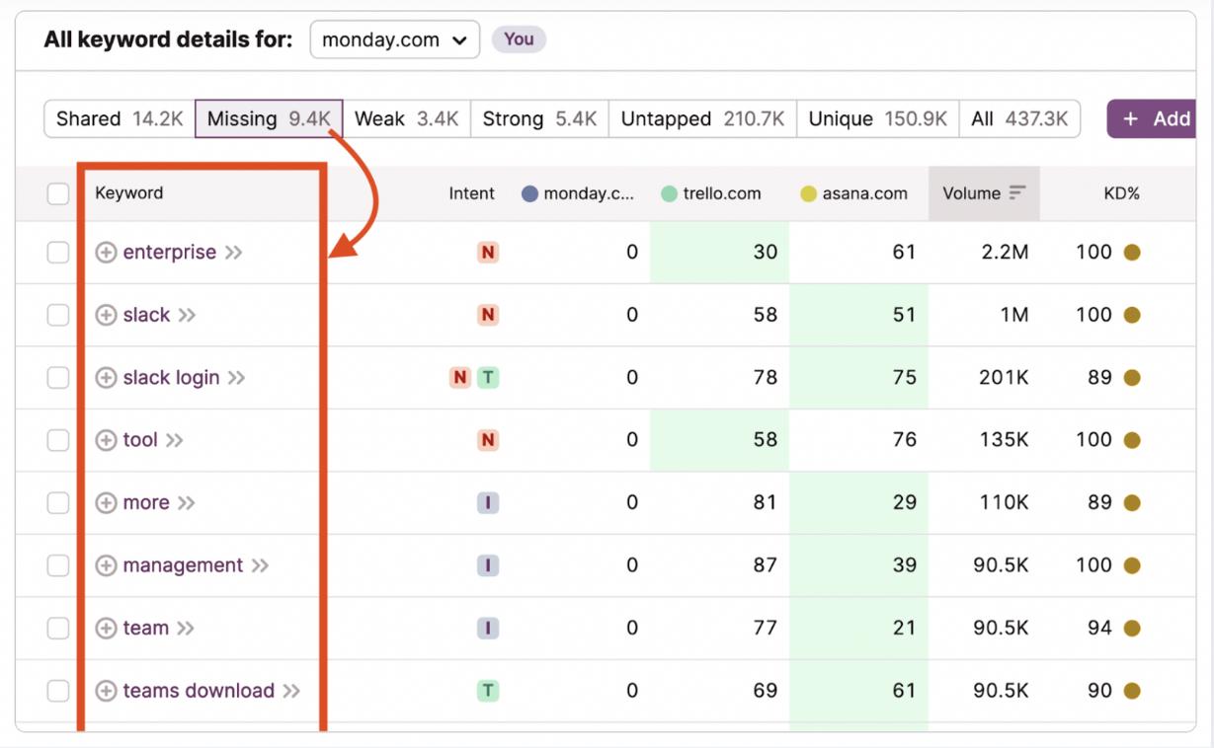Open the teams download keyword link
The image size is (1214, 748).
tap(199, 691)
